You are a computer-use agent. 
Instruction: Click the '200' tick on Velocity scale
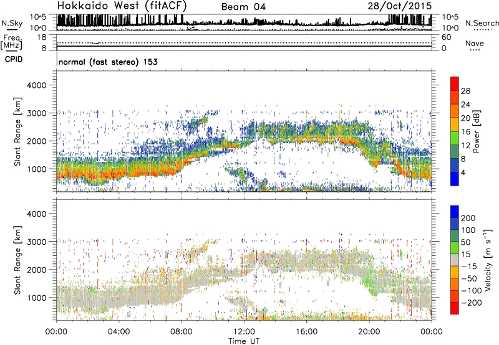pos(468,218)
